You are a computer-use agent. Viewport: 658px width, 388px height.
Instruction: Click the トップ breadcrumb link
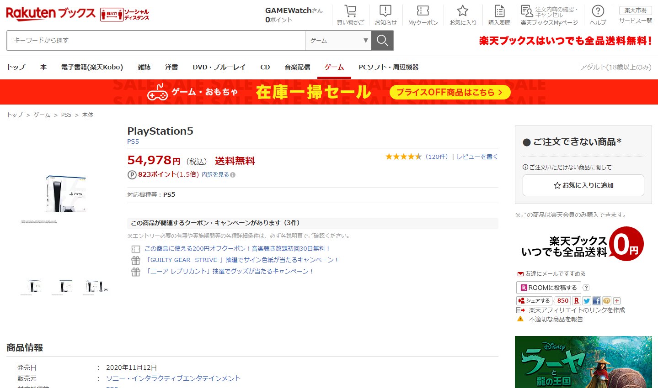tap(15, 115)
